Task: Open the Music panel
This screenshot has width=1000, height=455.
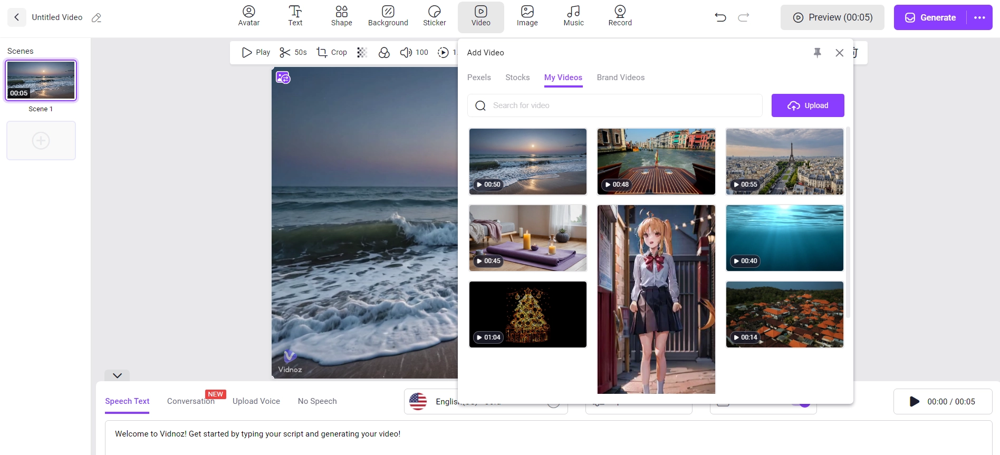Action: (573, 16)
